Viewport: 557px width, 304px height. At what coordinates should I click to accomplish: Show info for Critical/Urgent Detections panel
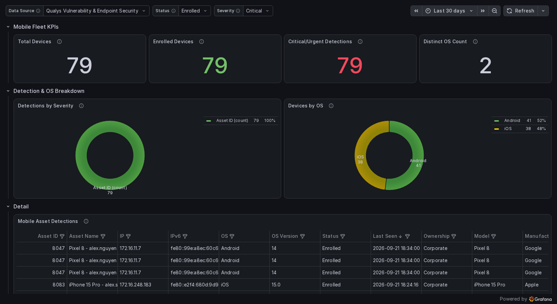click(360, 42)
